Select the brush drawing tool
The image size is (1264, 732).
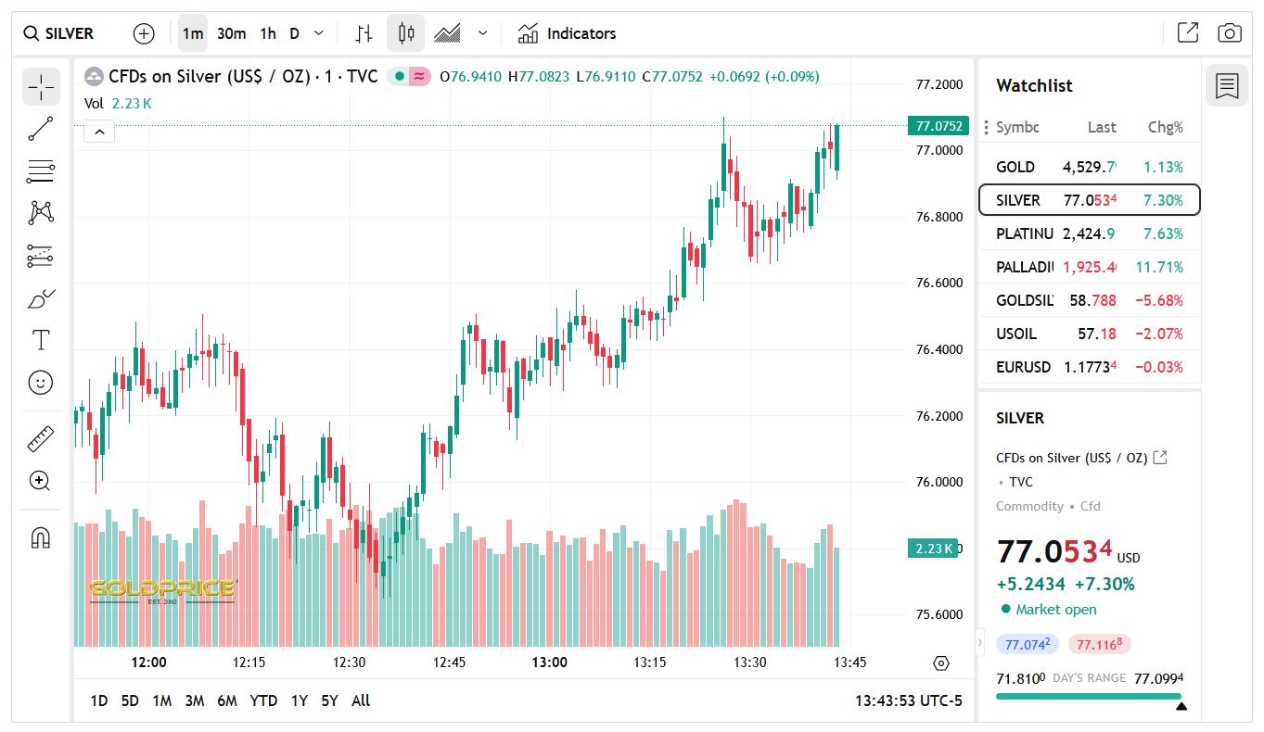[x=41, y=298]
